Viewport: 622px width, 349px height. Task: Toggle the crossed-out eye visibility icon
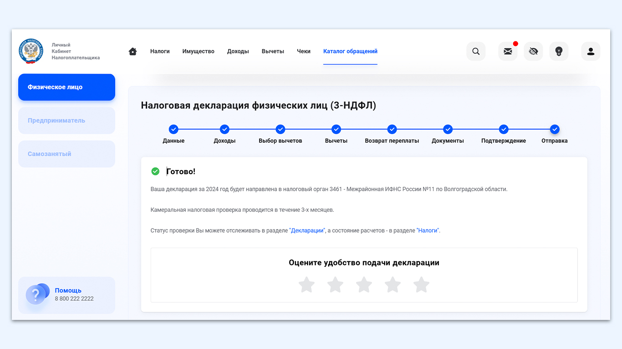click(533, 51)
